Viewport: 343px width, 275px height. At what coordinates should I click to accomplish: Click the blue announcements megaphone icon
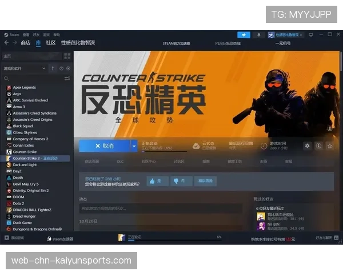pyautogui.click(x=244, y=35)
